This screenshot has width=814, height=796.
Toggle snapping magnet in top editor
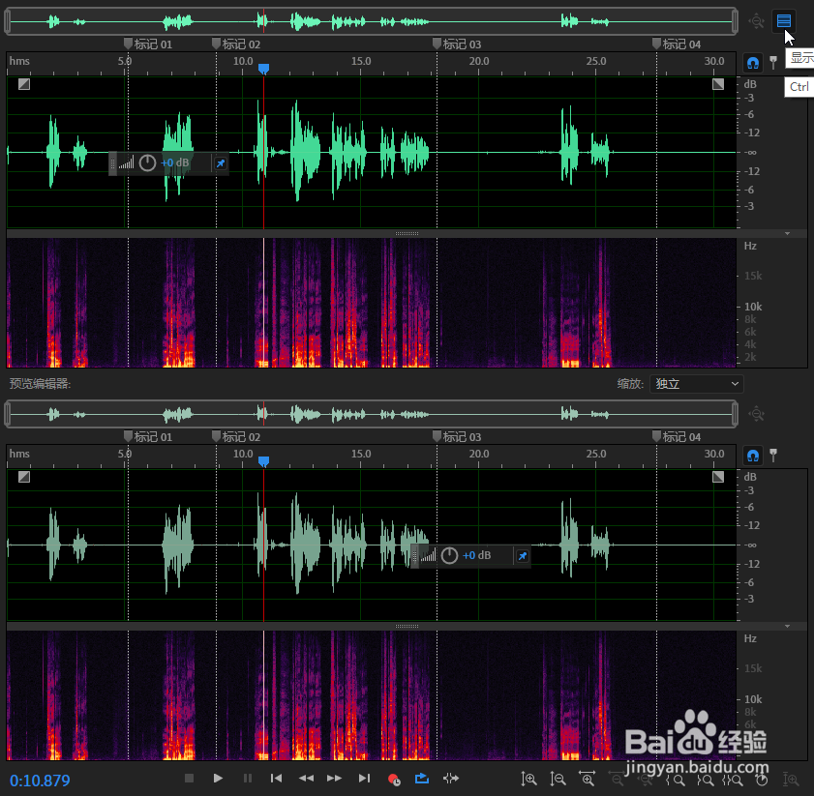[753, 63]
